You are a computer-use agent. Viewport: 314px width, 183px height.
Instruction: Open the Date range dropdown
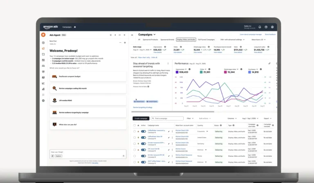coord(142,49)
